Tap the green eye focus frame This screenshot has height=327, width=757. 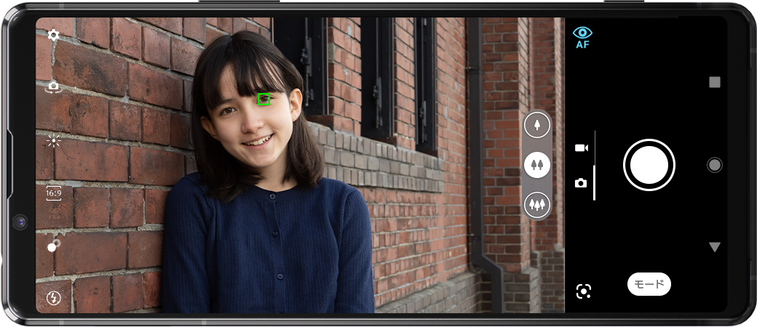264,100
